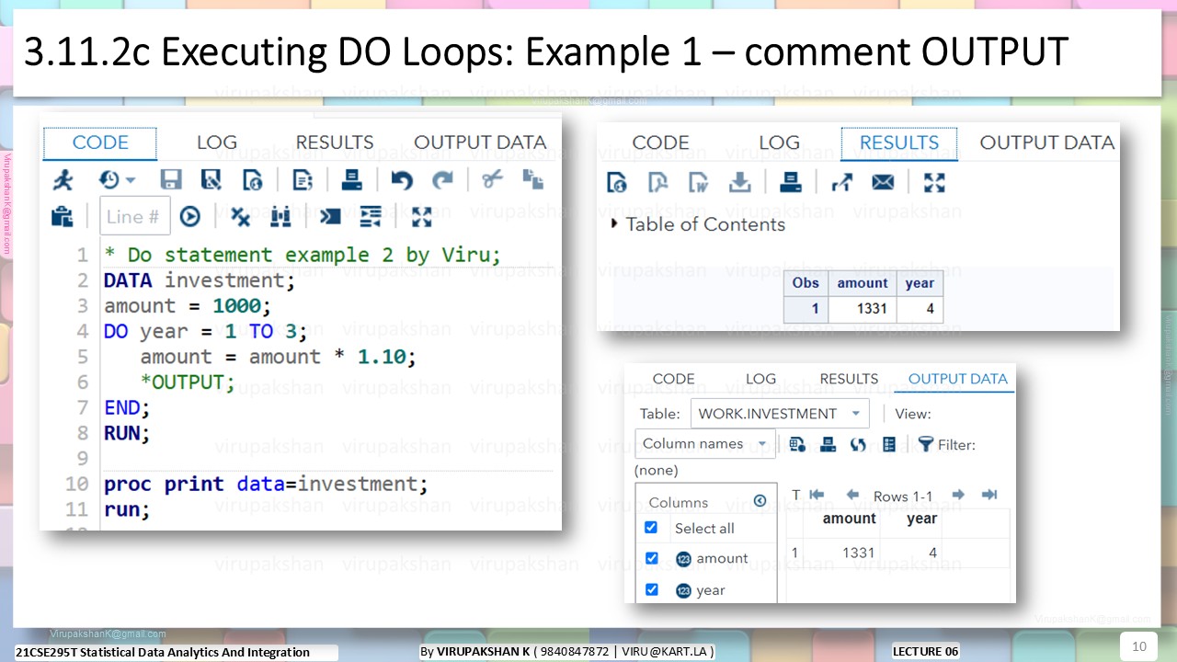Viewport: 1177px width, 662px height.
Task: Click the Cut scissors icon
Action: click(x=492, y=179)
